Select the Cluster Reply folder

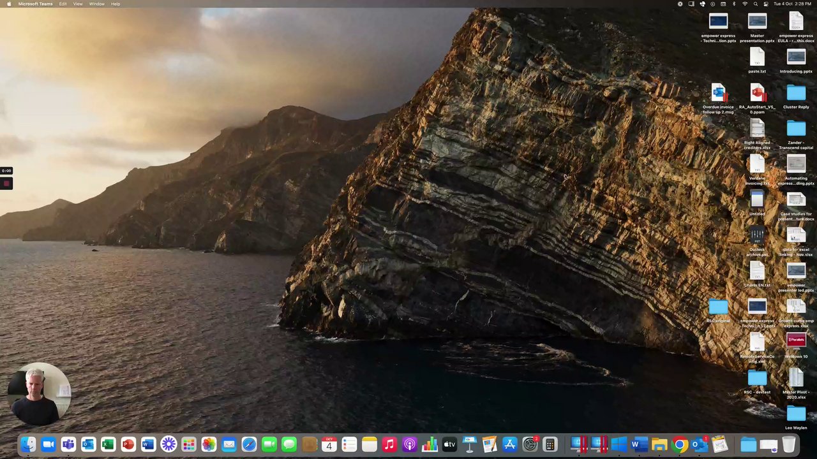pyautogui.click(x=796, y=94)
